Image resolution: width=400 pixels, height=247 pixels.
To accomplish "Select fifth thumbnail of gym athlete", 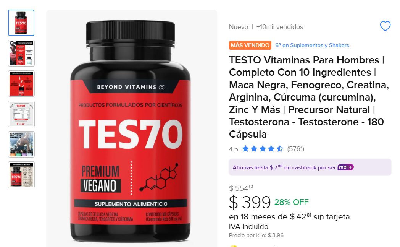I will (21, 144).
